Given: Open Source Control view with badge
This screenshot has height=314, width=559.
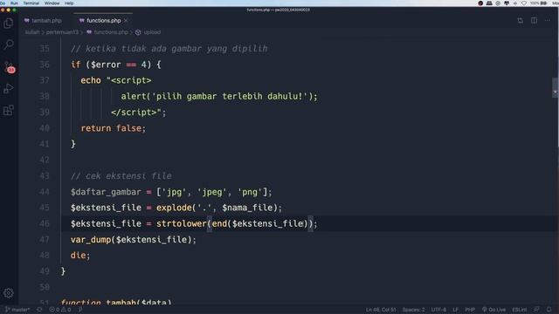Looking at the screenshot, I should pos(9,67).
